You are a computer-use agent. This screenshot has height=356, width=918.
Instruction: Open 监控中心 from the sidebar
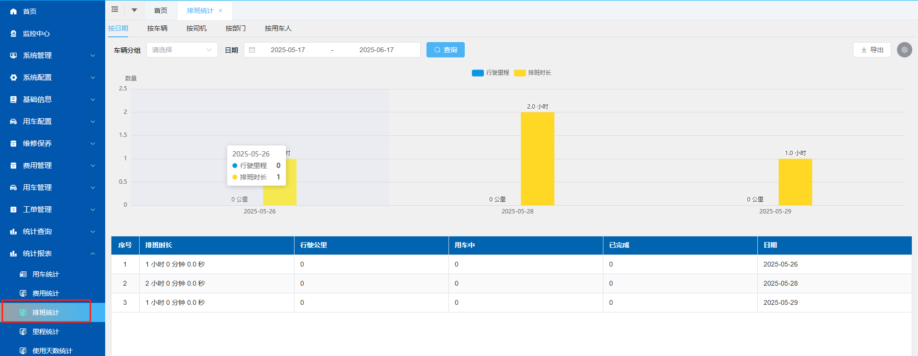click(36, 33)
